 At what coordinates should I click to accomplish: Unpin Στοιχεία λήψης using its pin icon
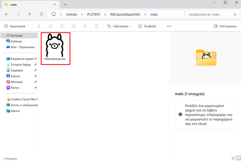coord(35,64)
